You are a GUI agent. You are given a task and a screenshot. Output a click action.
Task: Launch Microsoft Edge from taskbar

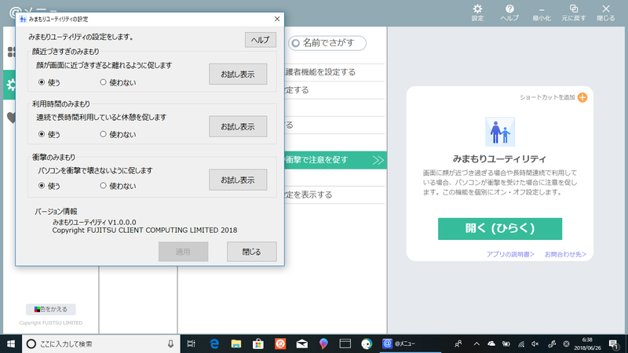coord(214,344)
